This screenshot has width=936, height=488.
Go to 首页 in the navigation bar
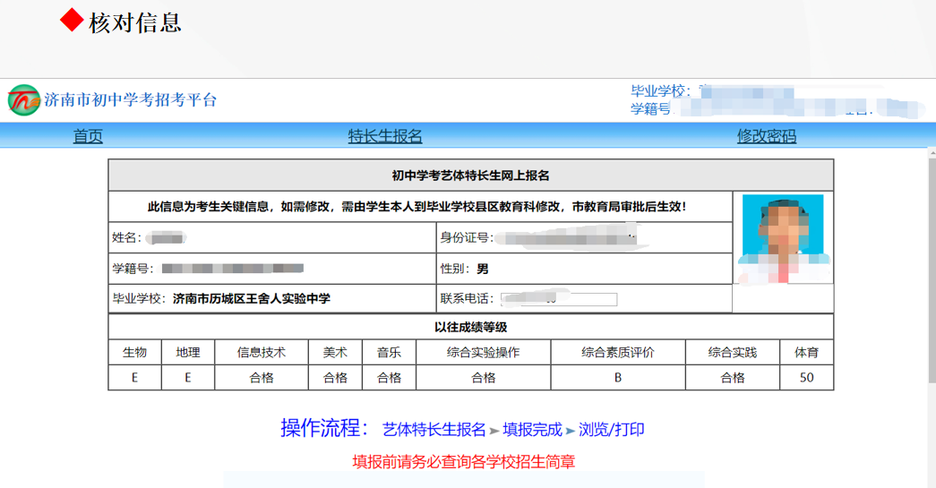coord(88,136)
